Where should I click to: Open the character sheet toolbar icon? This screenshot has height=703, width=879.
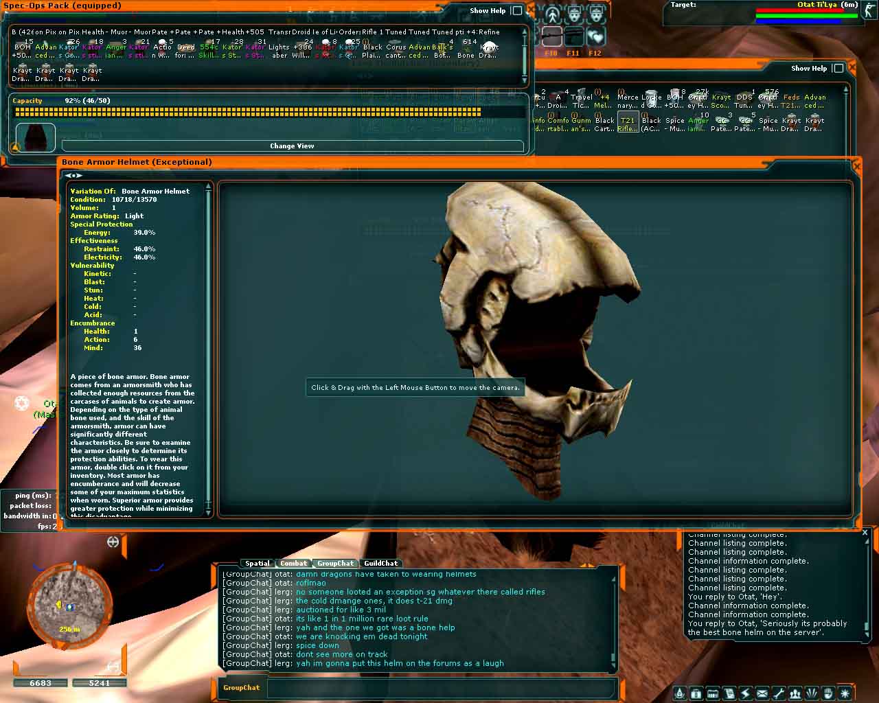coord(679,693)
